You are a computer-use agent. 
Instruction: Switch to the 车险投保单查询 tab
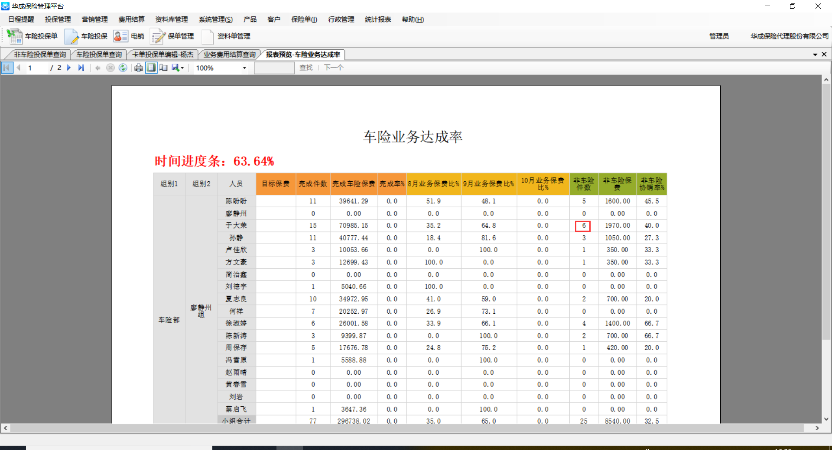(99, 55)
